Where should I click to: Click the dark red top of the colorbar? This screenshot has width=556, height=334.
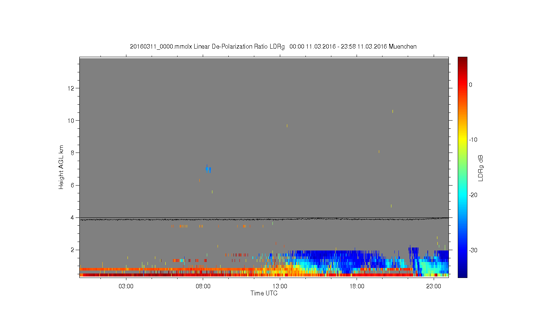click(463, 60)
